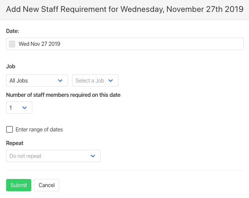Click the 'Job' section label
The height and width of the screenshot is (198, 249).
point(11,67)
